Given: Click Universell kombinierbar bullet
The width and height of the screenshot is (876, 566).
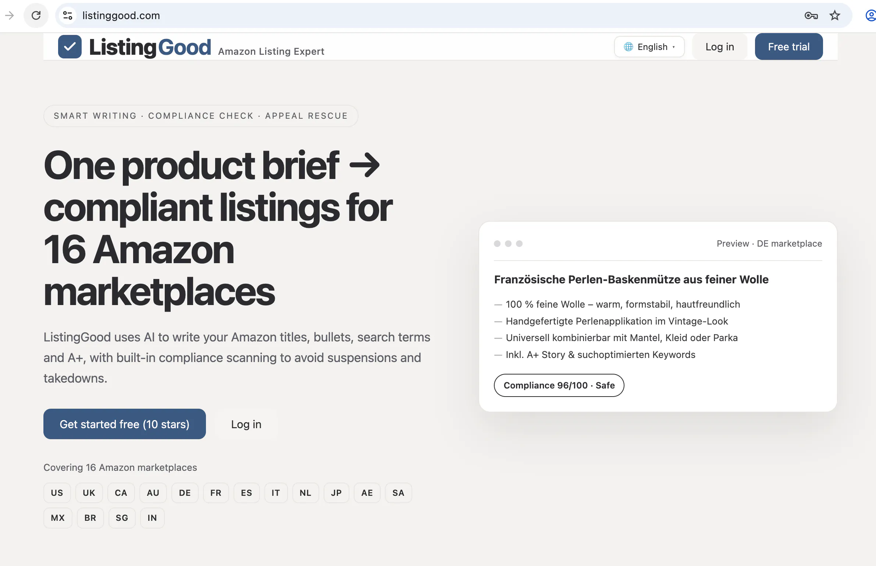Looking at the screenshot, I should (616, 338).
